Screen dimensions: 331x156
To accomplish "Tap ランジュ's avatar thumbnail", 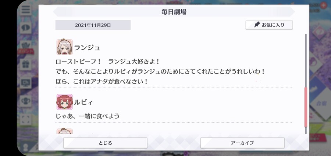I will (65, 47).
